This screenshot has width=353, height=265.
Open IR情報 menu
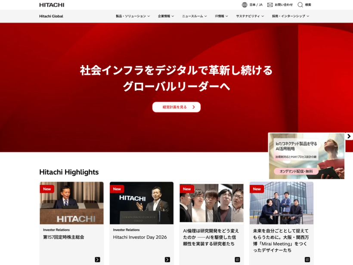[x=220, y=16]
